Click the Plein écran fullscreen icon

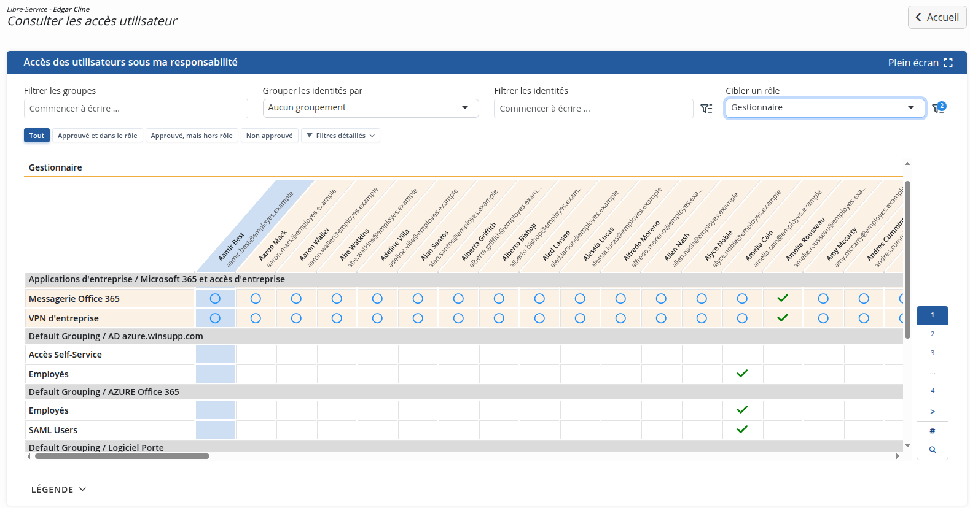click(x=948, y=63)
